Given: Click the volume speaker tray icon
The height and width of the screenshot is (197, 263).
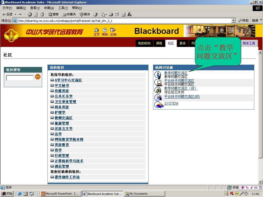Looking at the screenshot, I should click(x=227, y=194).
